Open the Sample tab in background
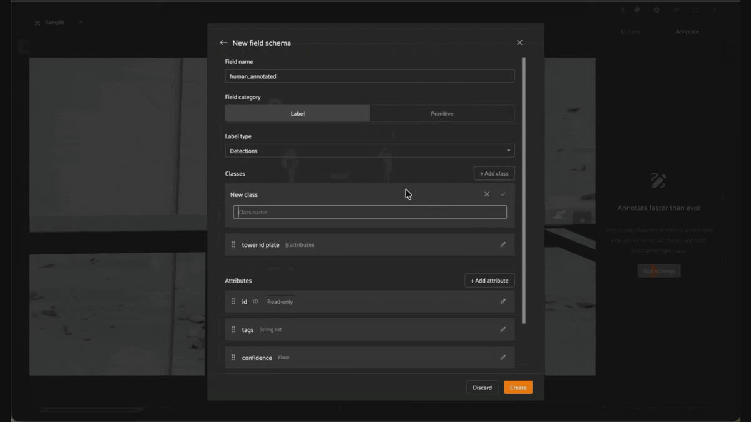Image resolution: width=751 pixels, height=422 pixels. click(x=50, y=23)
